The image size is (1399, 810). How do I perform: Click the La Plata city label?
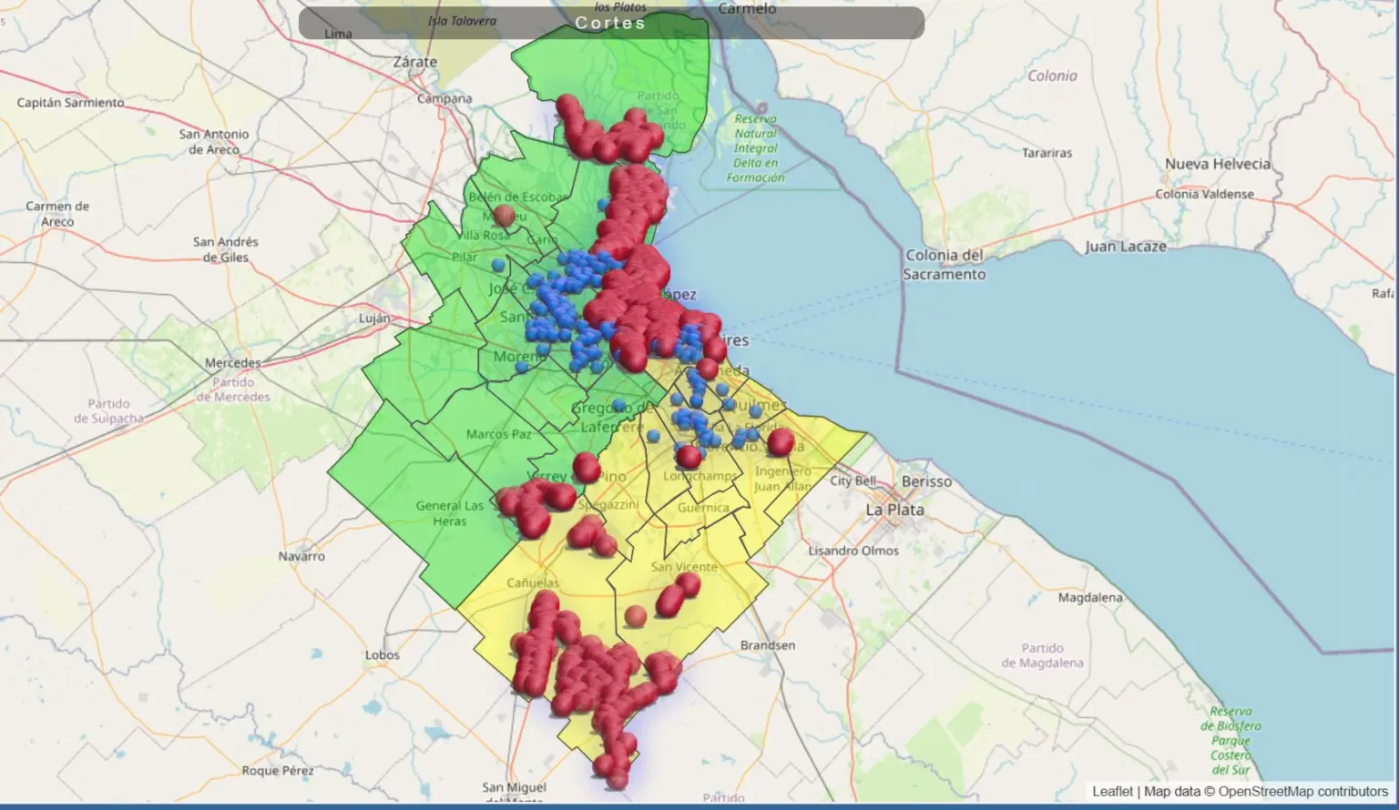point(894,510)
